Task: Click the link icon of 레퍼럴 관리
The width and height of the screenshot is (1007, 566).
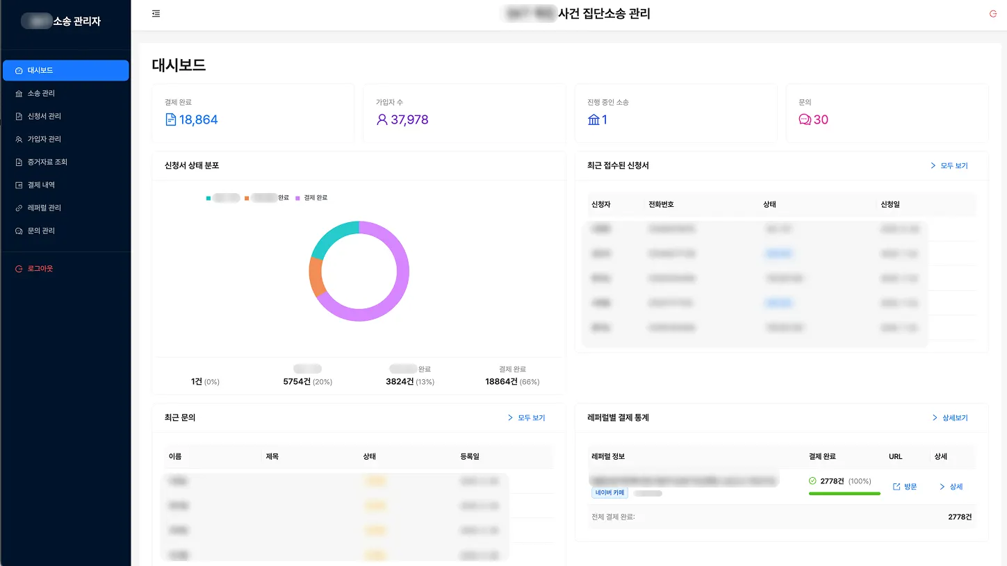Action: 19,208
